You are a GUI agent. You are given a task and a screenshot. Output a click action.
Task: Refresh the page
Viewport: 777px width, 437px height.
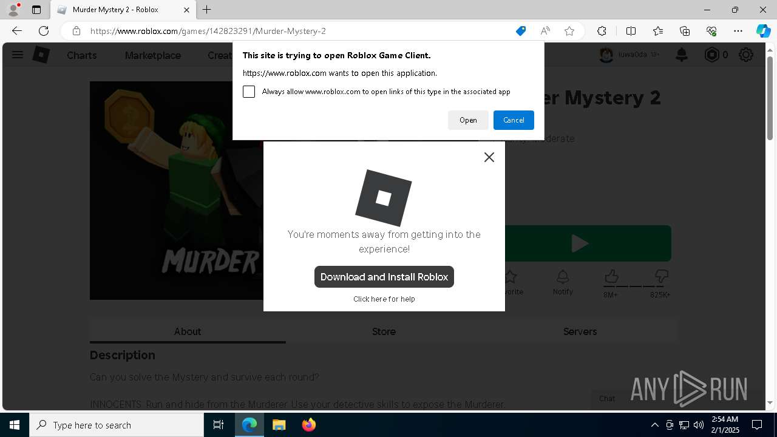coord(44,31)
